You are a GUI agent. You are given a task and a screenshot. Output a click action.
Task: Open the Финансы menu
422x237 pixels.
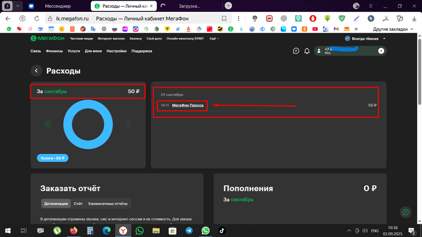pos(54,51)
